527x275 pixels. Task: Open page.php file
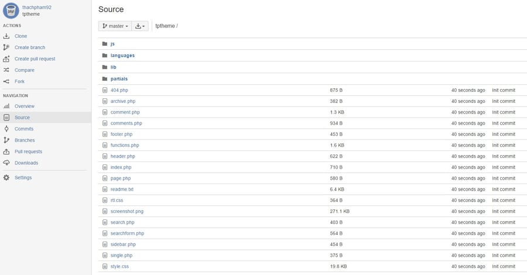[x=121, y=178]
